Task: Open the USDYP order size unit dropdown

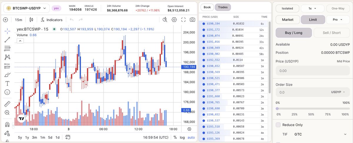Action: [x=338, y=92]
